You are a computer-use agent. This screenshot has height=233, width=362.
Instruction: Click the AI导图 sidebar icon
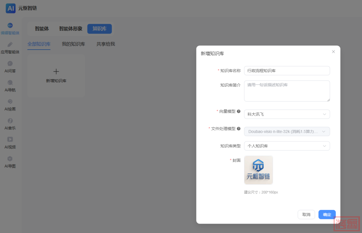coord(10,159)
